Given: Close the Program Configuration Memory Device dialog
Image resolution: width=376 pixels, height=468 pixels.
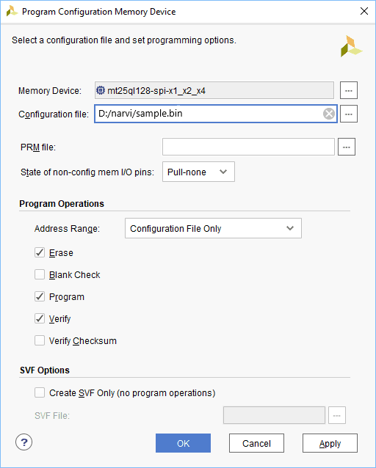Looking at the screenshot, I should pos(364,11).
